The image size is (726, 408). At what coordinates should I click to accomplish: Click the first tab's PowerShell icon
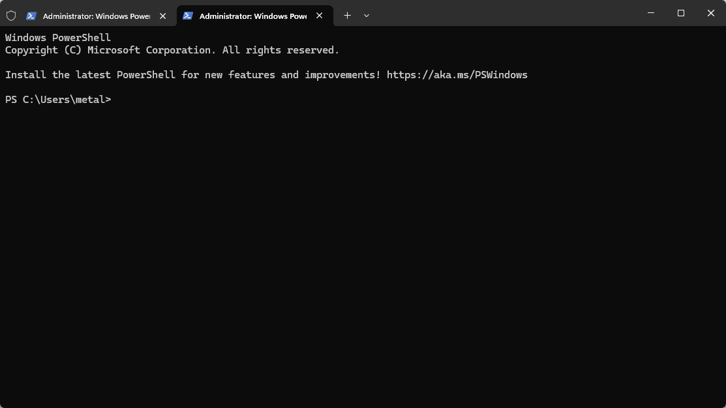coord(31,16)
